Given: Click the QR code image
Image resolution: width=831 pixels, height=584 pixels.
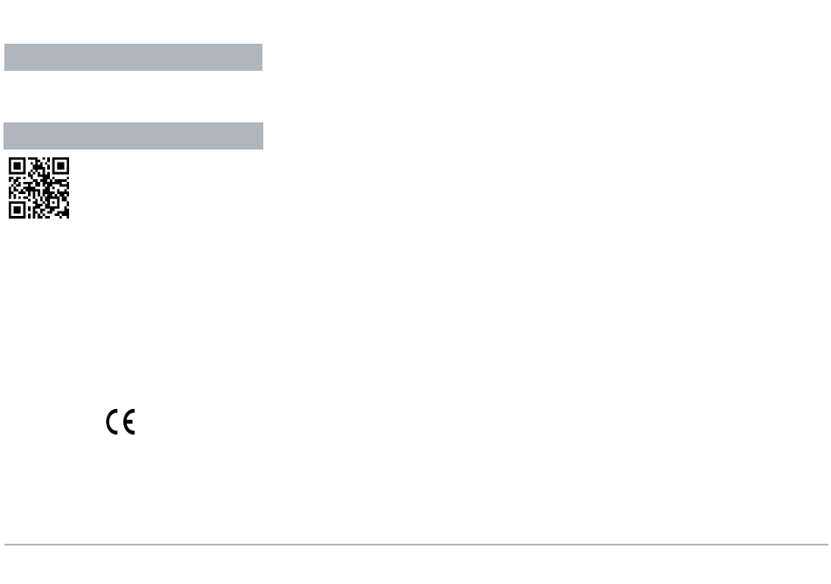Looking at the screenshot, I should pos(38,188).
